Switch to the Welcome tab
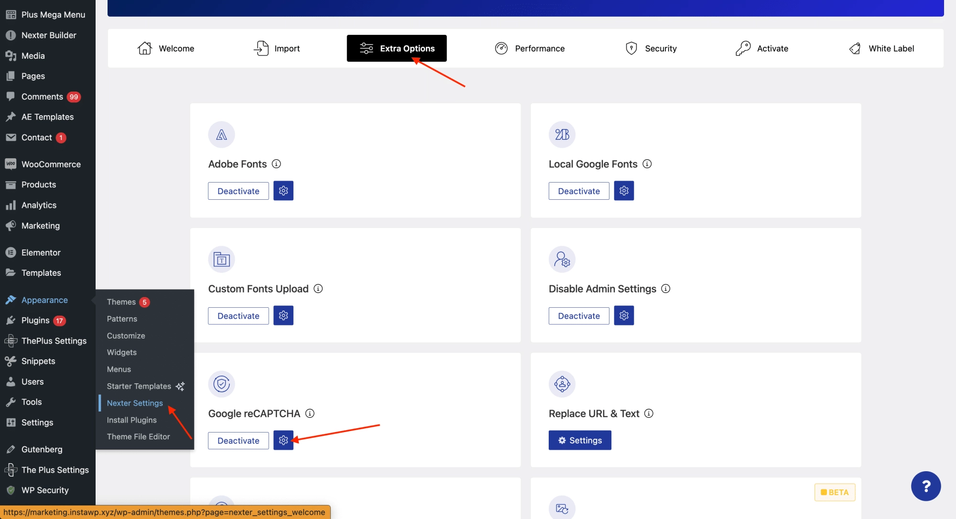 point(165,48)
